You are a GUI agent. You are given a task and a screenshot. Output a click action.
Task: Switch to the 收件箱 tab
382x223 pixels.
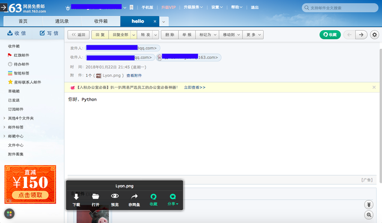click(x=101, y=21)
